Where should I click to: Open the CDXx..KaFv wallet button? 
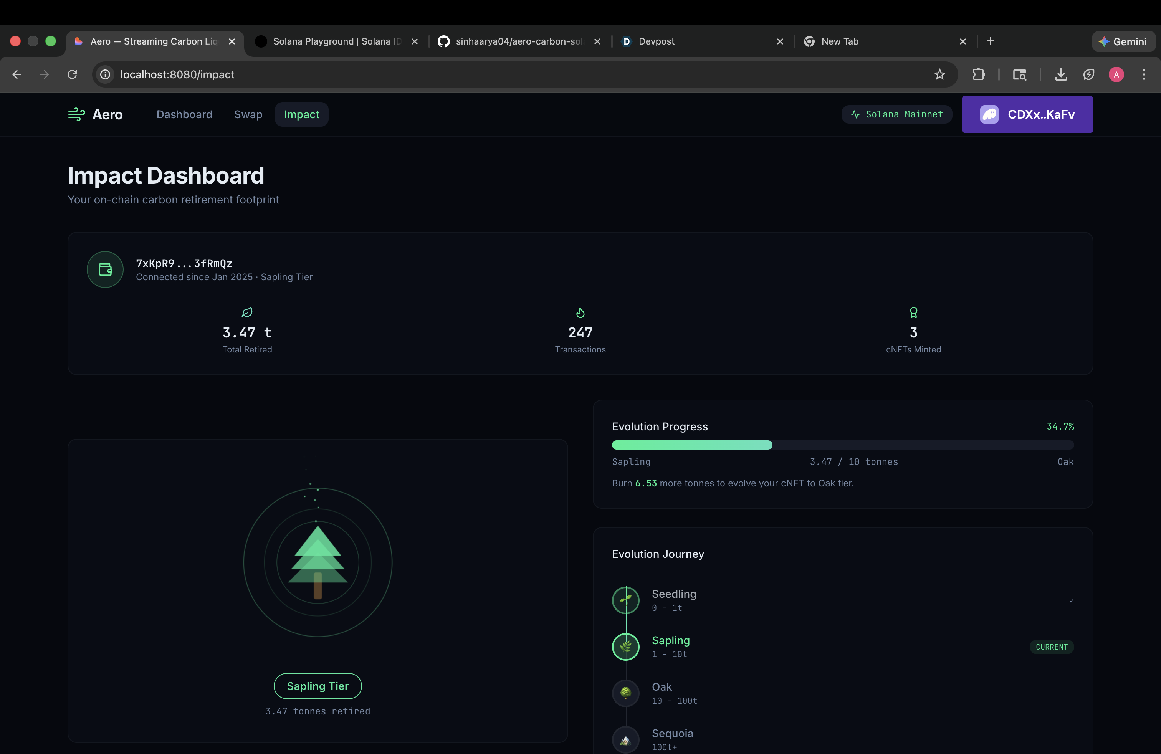pos(1027,115)
